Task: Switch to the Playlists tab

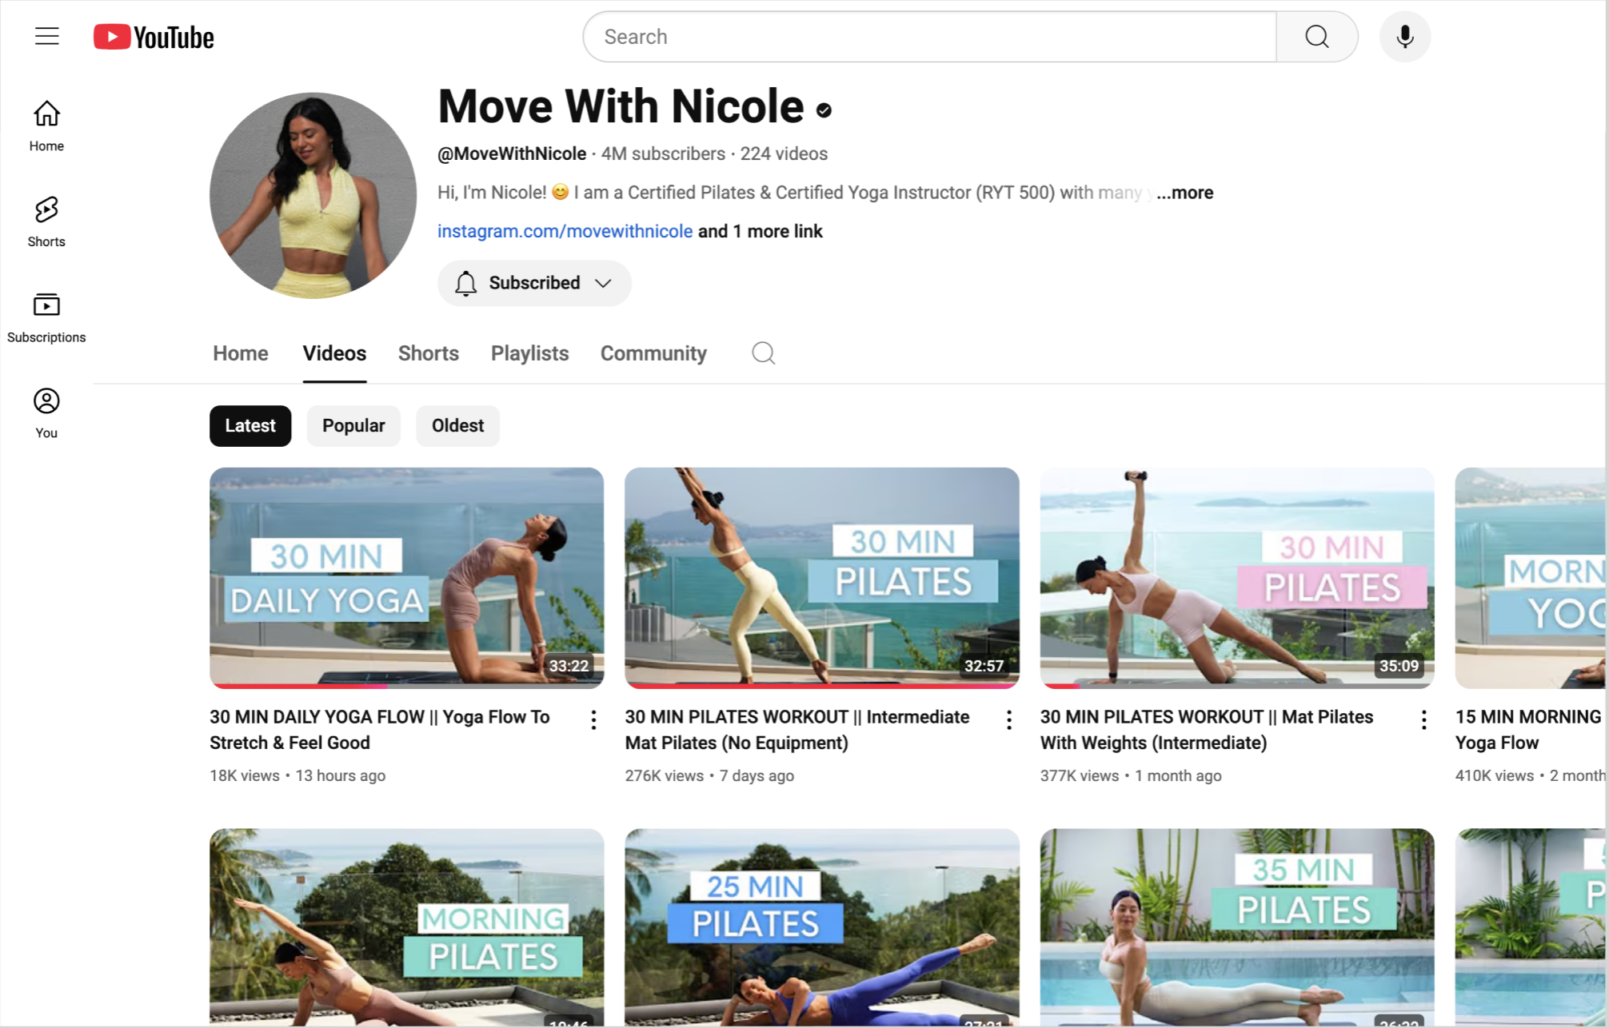Action: pos(529,353)
